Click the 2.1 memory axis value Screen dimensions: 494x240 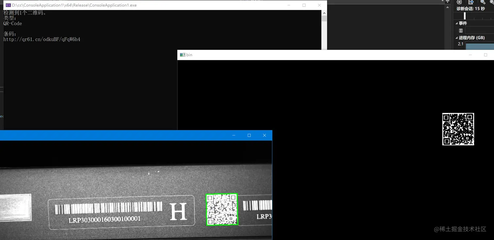(x=461, y=44)
